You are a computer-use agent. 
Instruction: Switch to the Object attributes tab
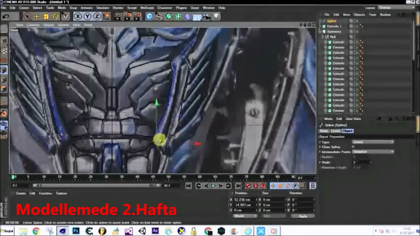point(347,131)
